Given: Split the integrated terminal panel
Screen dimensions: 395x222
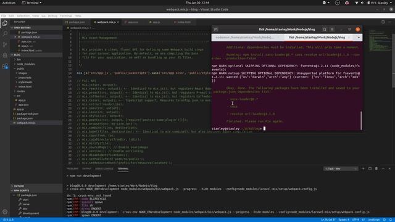Looking at the screenshot, I should click(x=370, y=168).
